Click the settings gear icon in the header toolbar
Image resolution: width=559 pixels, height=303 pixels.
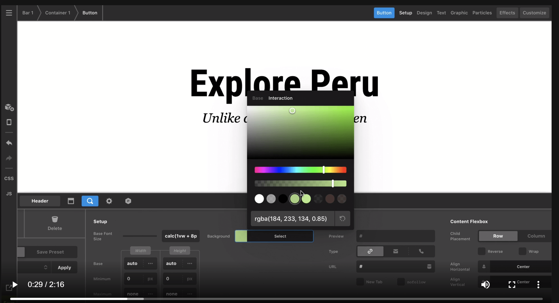[109, 201]
